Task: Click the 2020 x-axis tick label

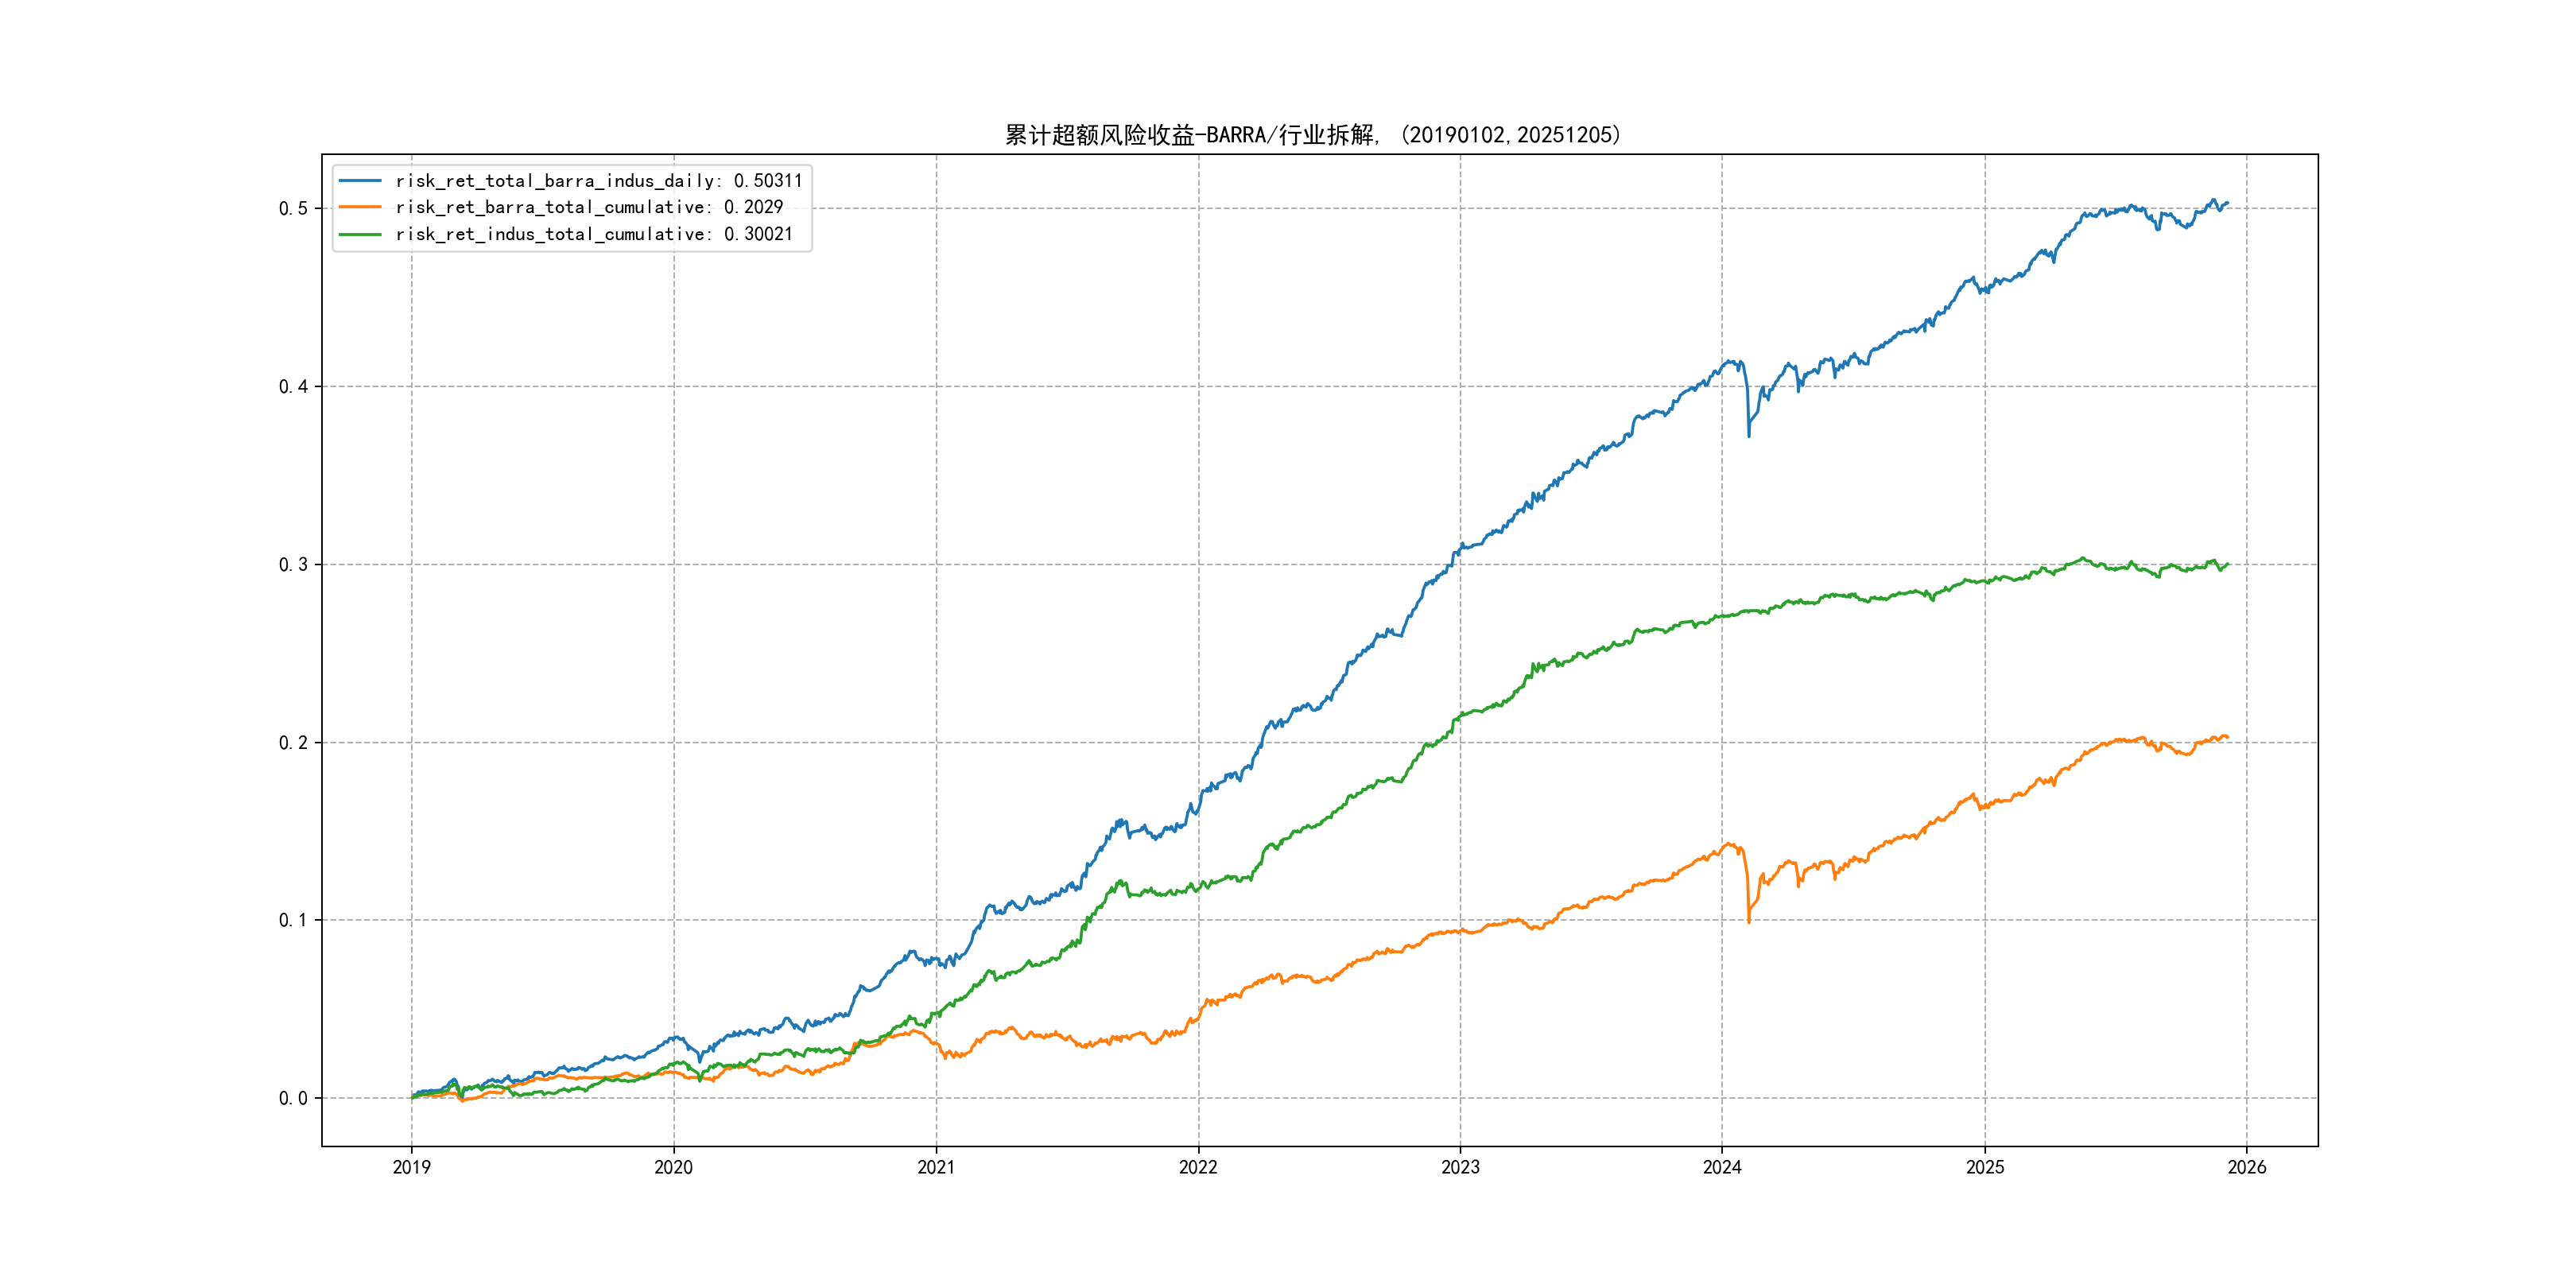Action: pyautogui.click(x=673, y=1167)
